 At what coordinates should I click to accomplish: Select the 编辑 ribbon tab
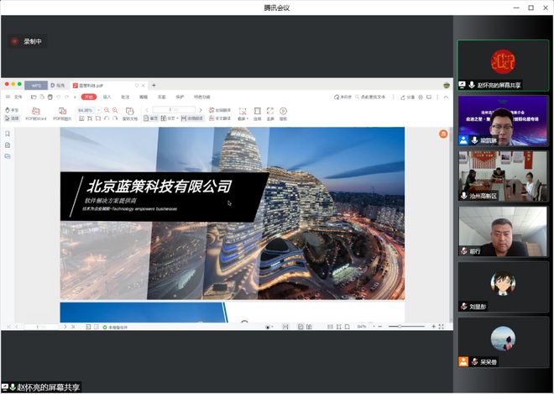pyautogui.click(x=143, y=97)
